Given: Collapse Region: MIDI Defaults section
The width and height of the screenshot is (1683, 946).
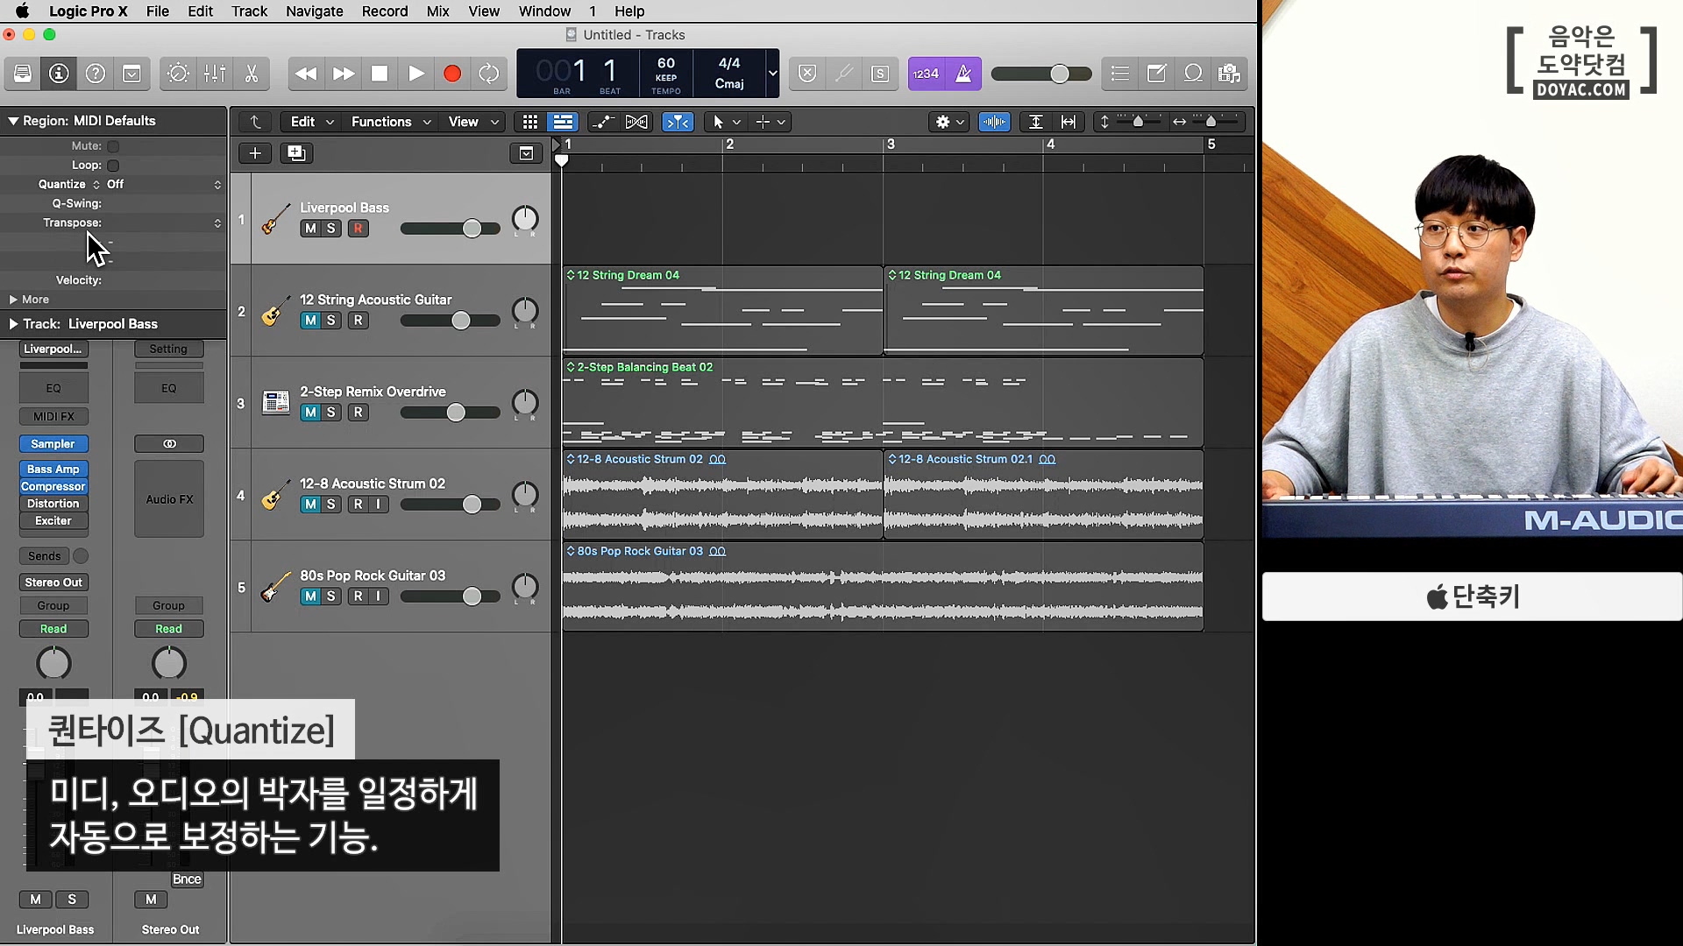Looking at the screenshot, I should tap(13, 121).
